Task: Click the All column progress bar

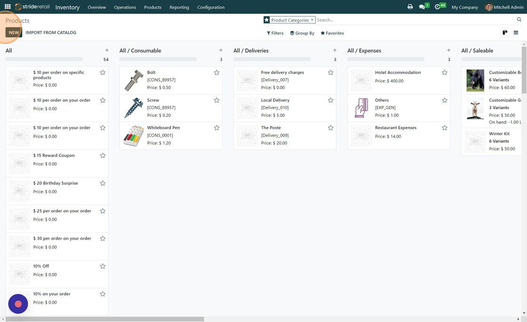Action: pos(44,59)
